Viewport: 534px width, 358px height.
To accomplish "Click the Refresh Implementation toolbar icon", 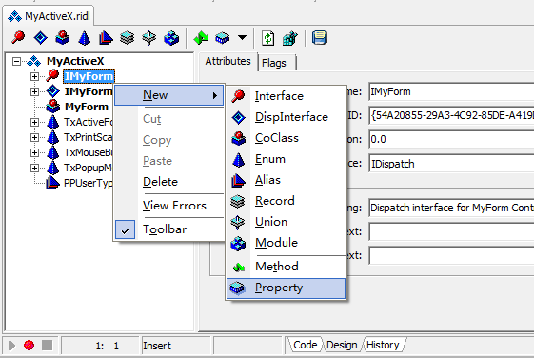I will [x=267, y=38].
